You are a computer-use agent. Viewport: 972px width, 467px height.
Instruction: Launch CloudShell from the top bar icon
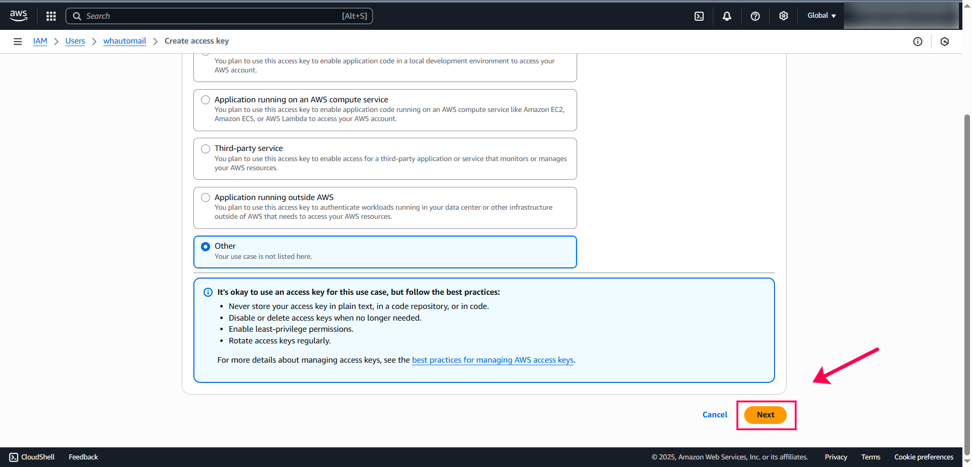pos(699,16)
